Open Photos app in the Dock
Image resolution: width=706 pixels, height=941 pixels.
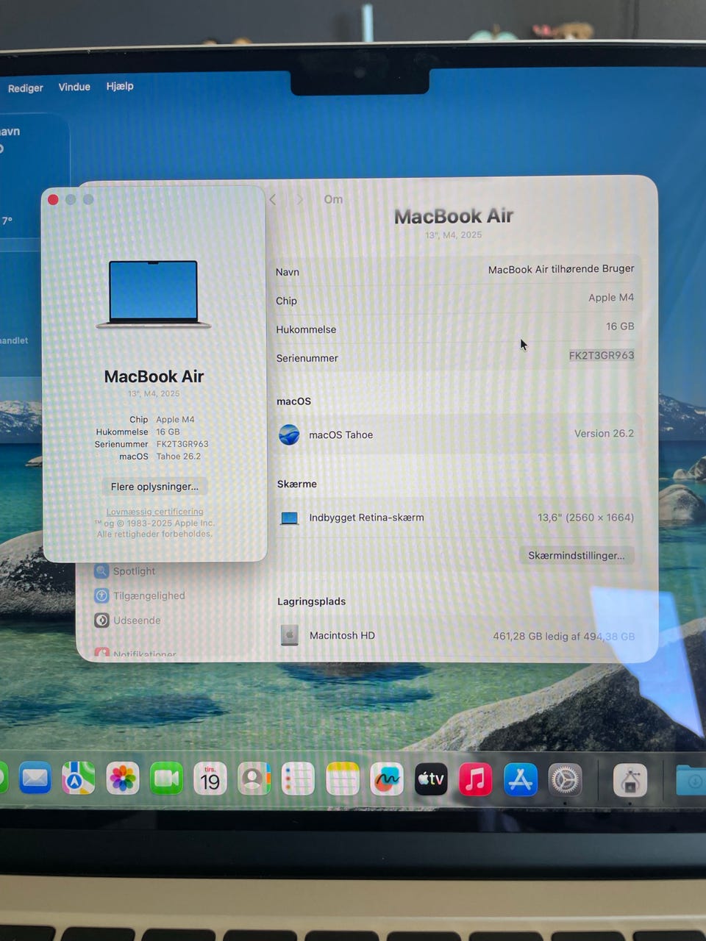pos(123,779)
